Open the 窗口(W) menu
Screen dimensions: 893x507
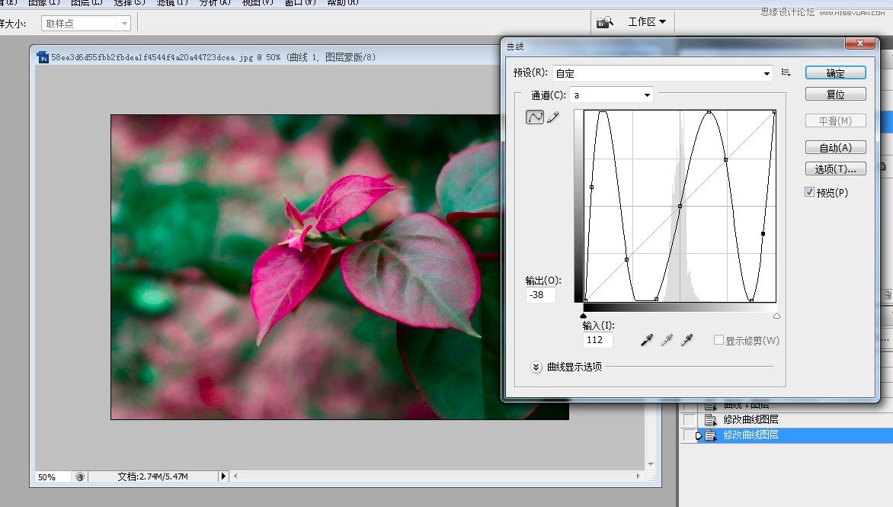pyautogui.click(x=300, y=2)
